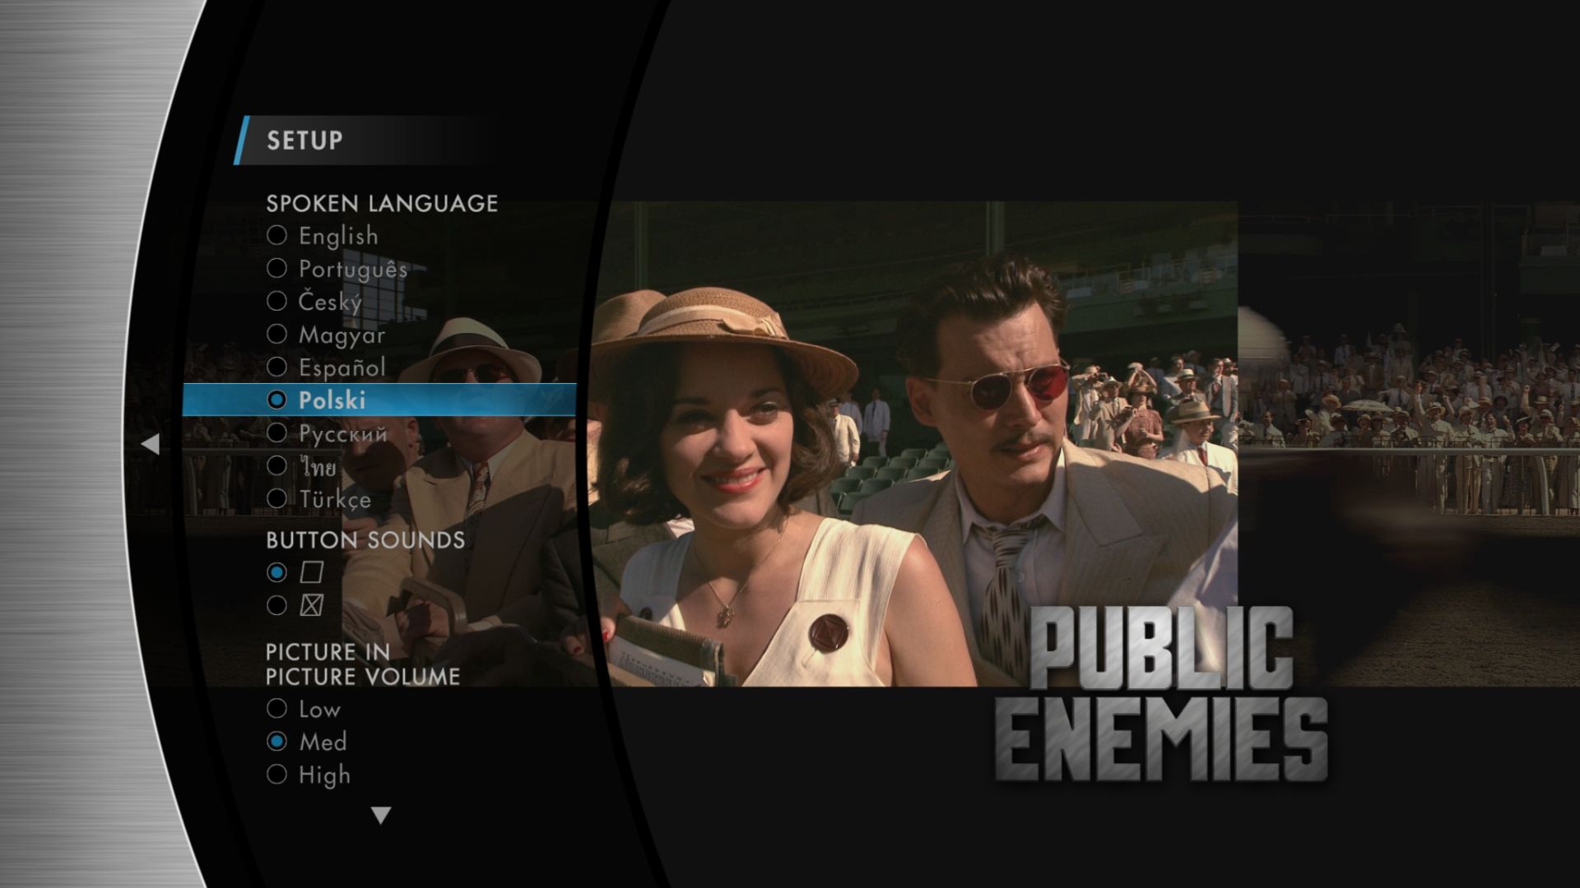Screen dimensions: 1580x888
Task: Select the Český language option
Action: pos(314,302)
